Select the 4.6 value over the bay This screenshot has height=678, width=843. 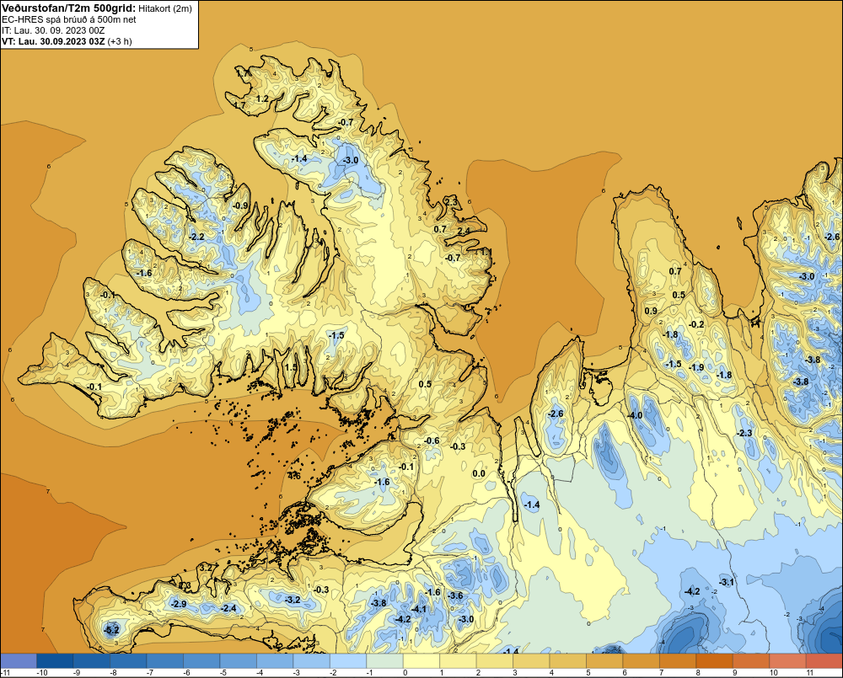[294, 476]
